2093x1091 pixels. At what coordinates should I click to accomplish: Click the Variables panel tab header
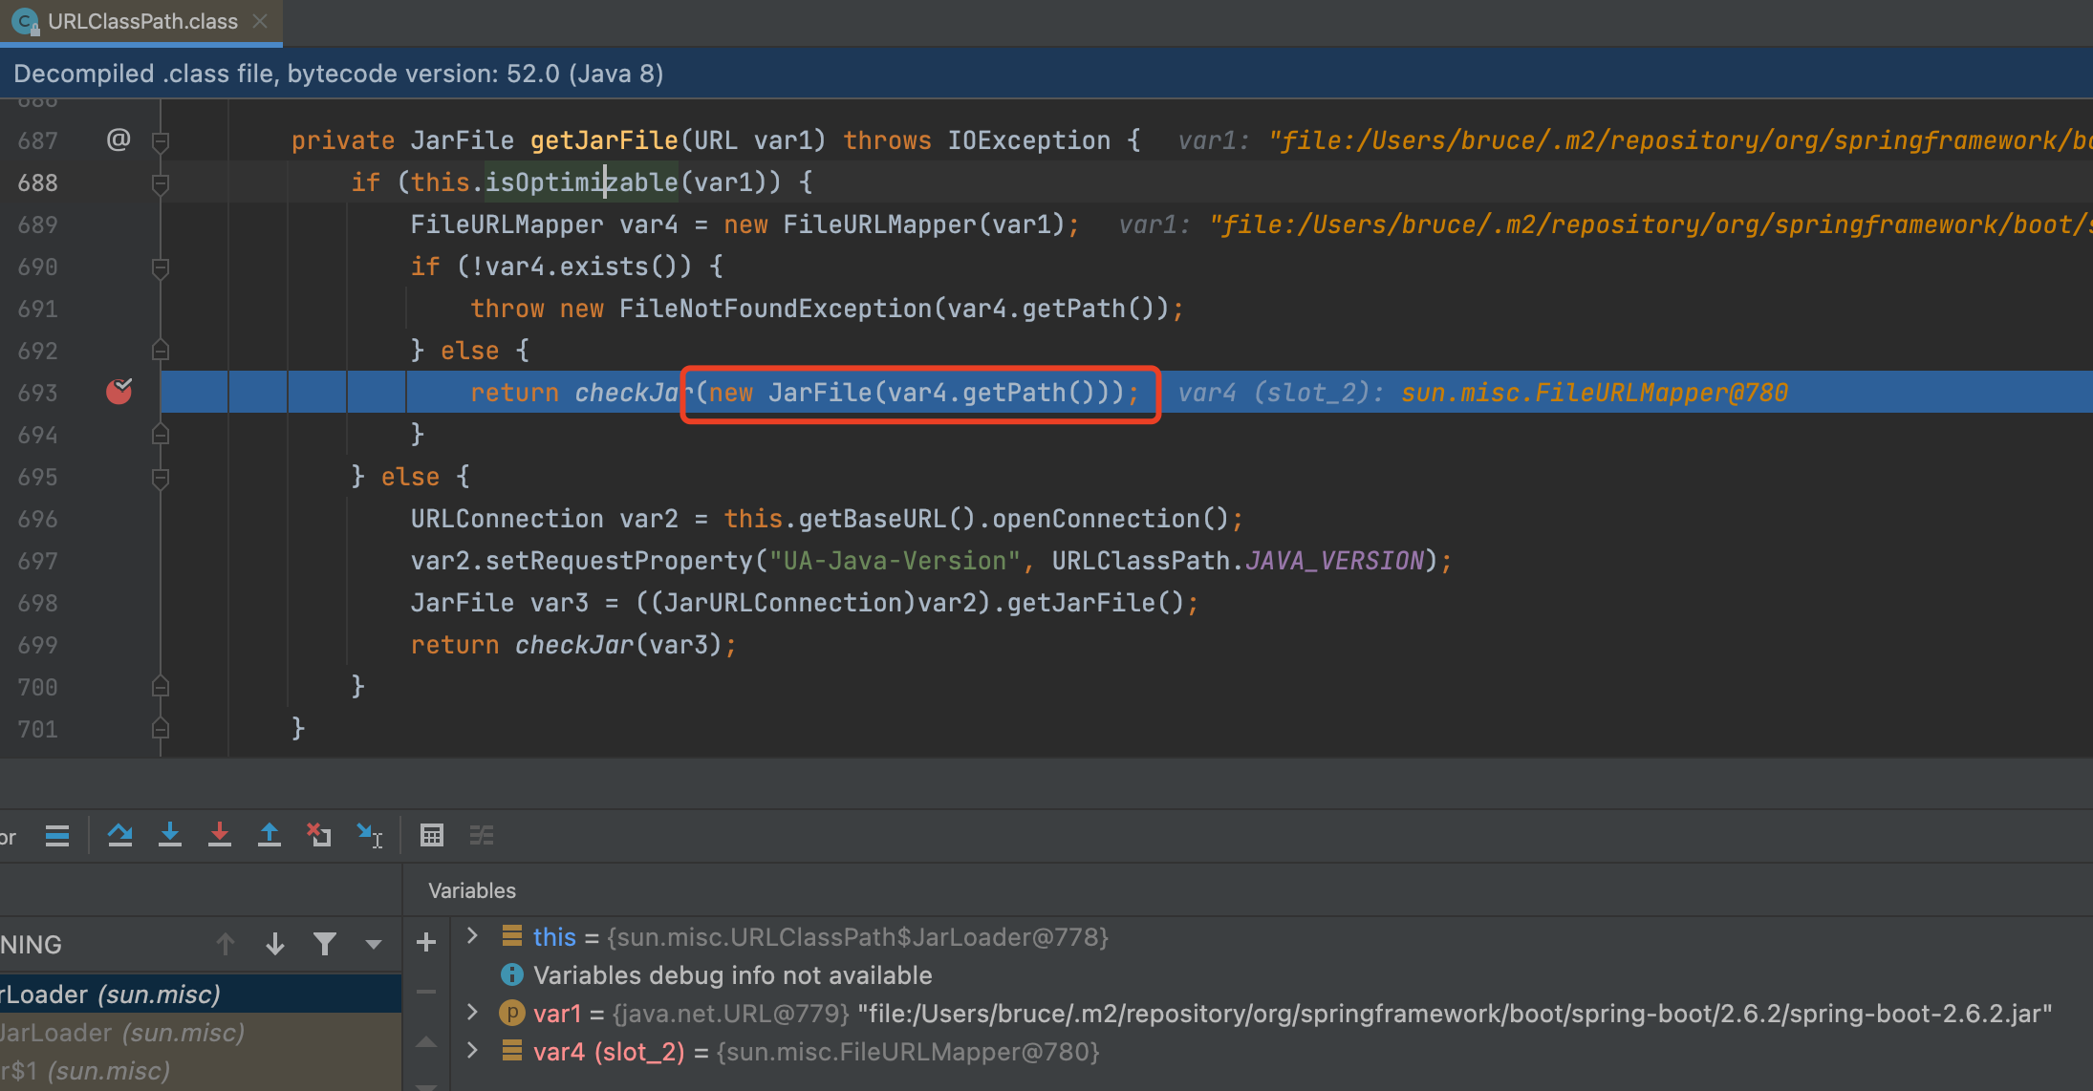point(472,890)
